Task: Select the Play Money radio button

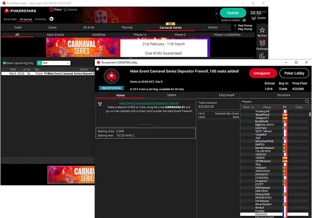Action: point(235,29)
